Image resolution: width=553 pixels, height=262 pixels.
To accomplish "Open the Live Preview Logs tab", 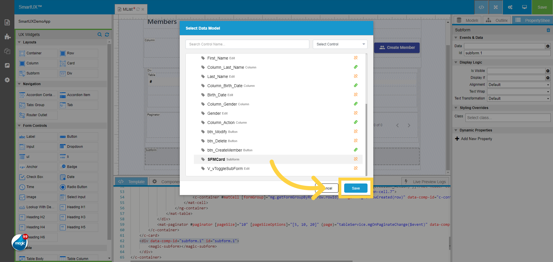I will coord(425,182).
